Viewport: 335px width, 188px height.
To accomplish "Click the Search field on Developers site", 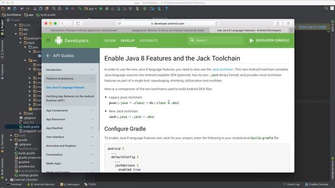I will click(215, 40).
